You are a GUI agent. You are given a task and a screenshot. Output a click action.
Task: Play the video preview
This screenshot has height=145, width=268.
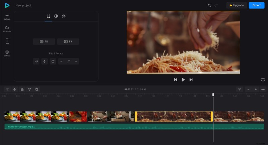(x=183, y=80)
